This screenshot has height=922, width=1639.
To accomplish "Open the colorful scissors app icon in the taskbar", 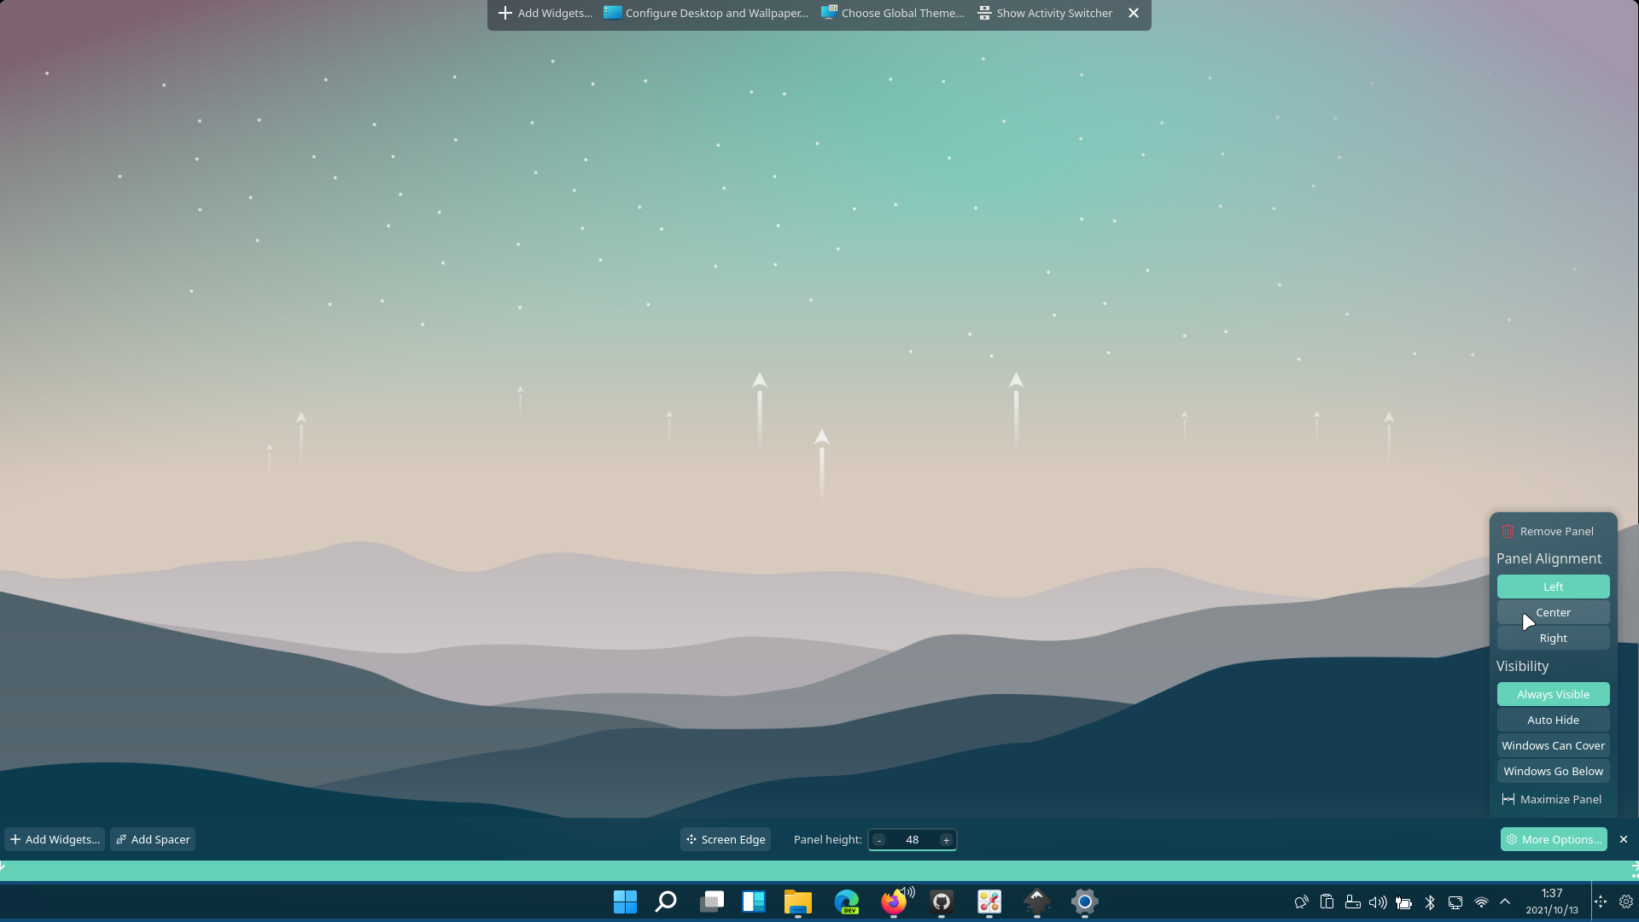I will [x=989, y=902].
